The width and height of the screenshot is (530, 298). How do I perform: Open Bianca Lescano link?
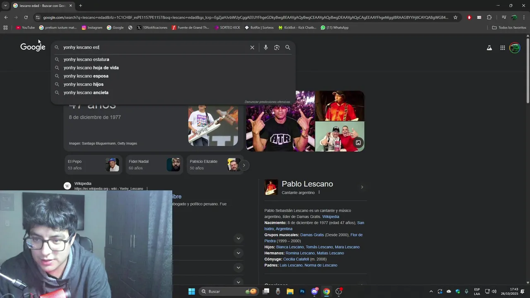click(290, 247)
